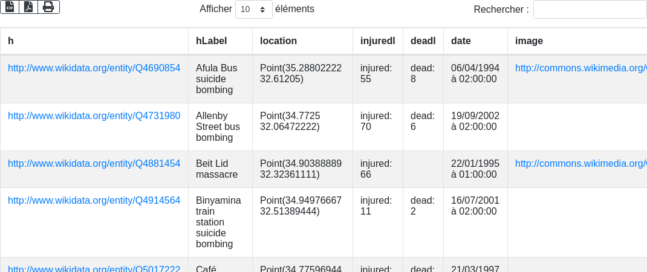Export the table as PDF

pyautogui.click(x=28, y=7)
